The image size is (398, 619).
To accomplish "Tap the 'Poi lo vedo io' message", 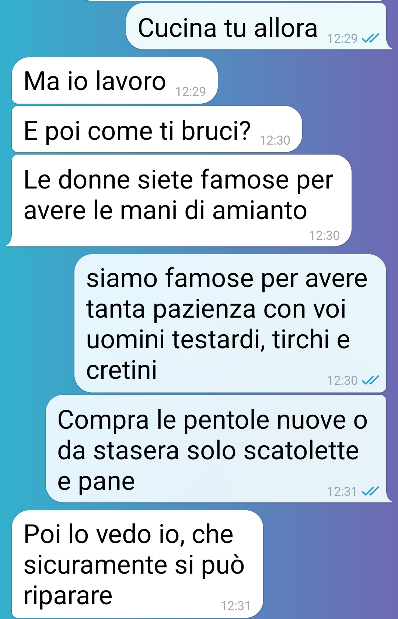I will coord(137,564).
